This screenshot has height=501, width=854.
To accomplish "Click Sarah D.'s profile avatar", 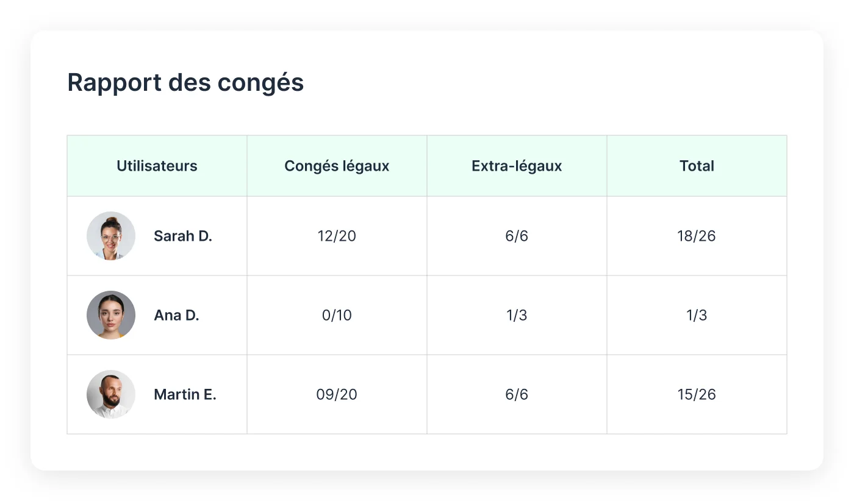I will pyautogui.click(x=111, y=236).
